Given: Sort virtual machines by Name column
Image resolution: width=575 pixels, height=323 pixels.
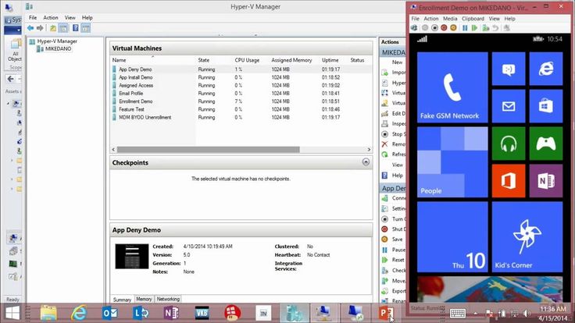Looking at the screenshot, I should [152, 60].
